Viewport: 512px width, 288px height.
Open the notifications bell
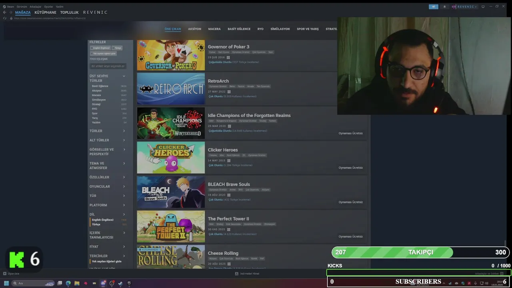pos(444,7)
